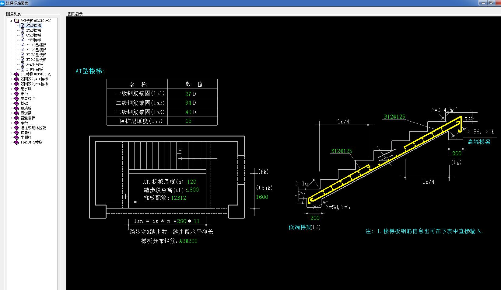The width and height of the screenshot is (501, 290).
Task: Click the purple book icon of 零星构件
Action: click(x=17, y=98)
